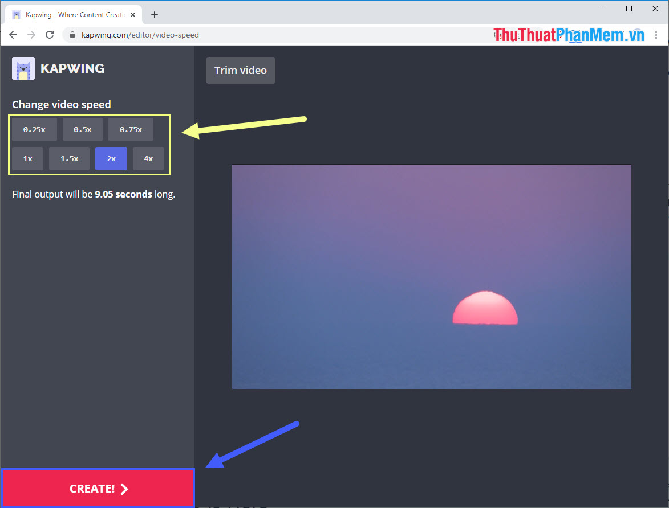Open Chrome's three-dot menu
This screenshot has width=669, height=508.
pos(656,34)
